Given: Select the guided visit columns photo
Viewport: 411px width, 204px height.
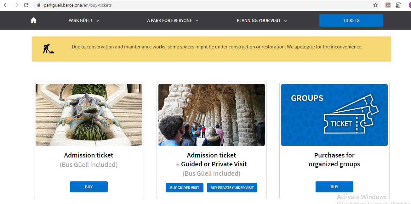Looking at the screenshot, I should [212, 115].
